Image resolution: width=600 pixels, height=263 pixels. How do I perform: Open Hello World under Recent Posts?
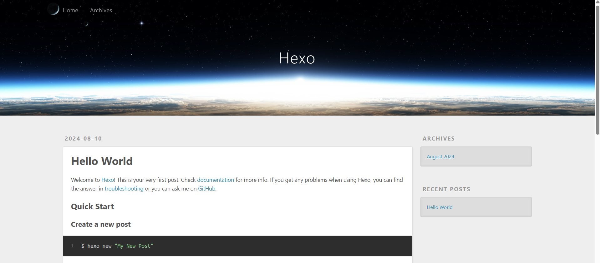click(x=440, y=207)
